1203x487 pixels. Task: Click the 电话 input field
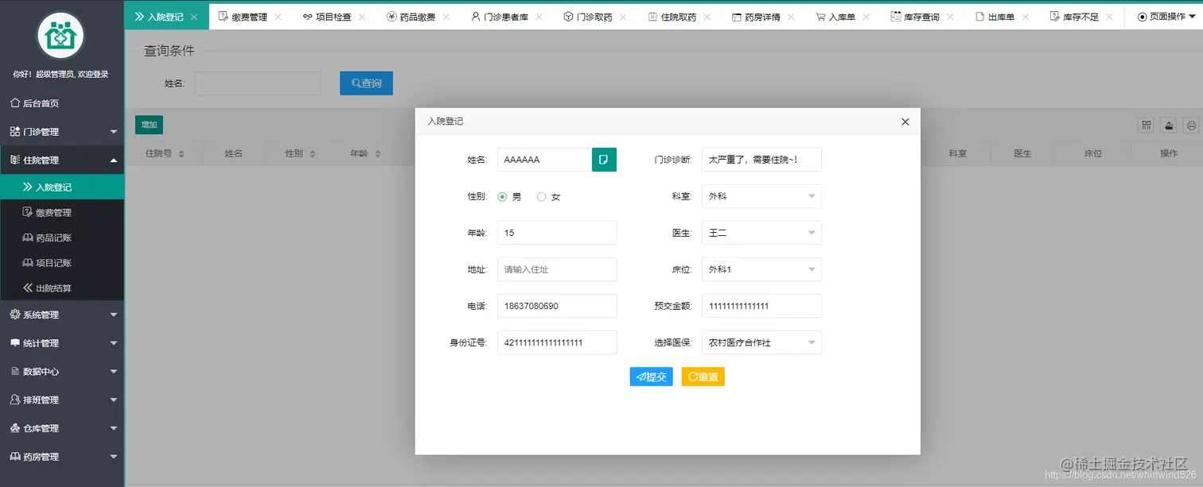pos(557,306)
